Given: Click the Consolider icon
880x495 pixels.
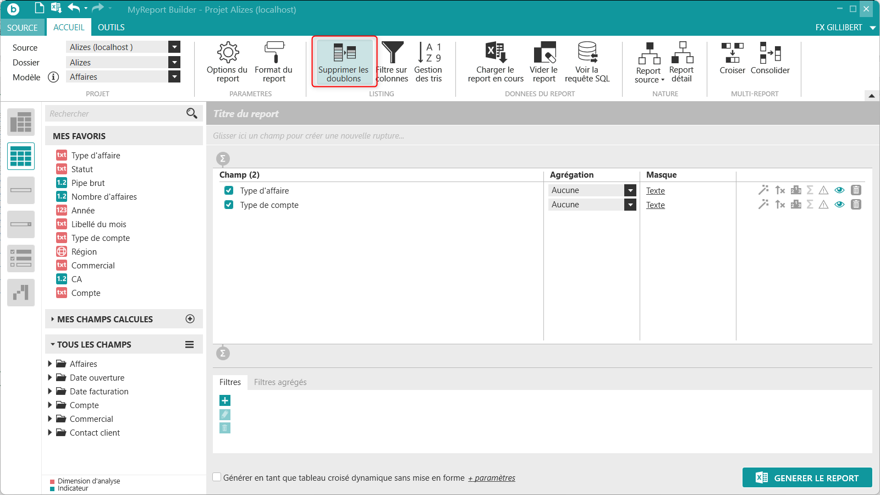Looking at the screenshot, I should coord(770,53).
